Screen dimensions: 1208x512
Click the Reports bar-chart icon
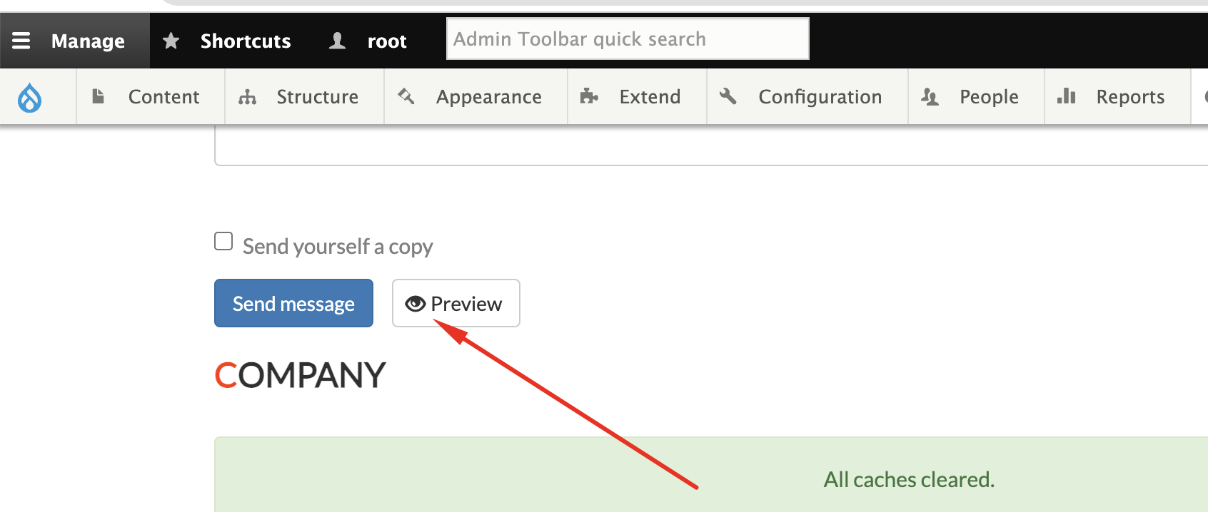point(1066,96)
